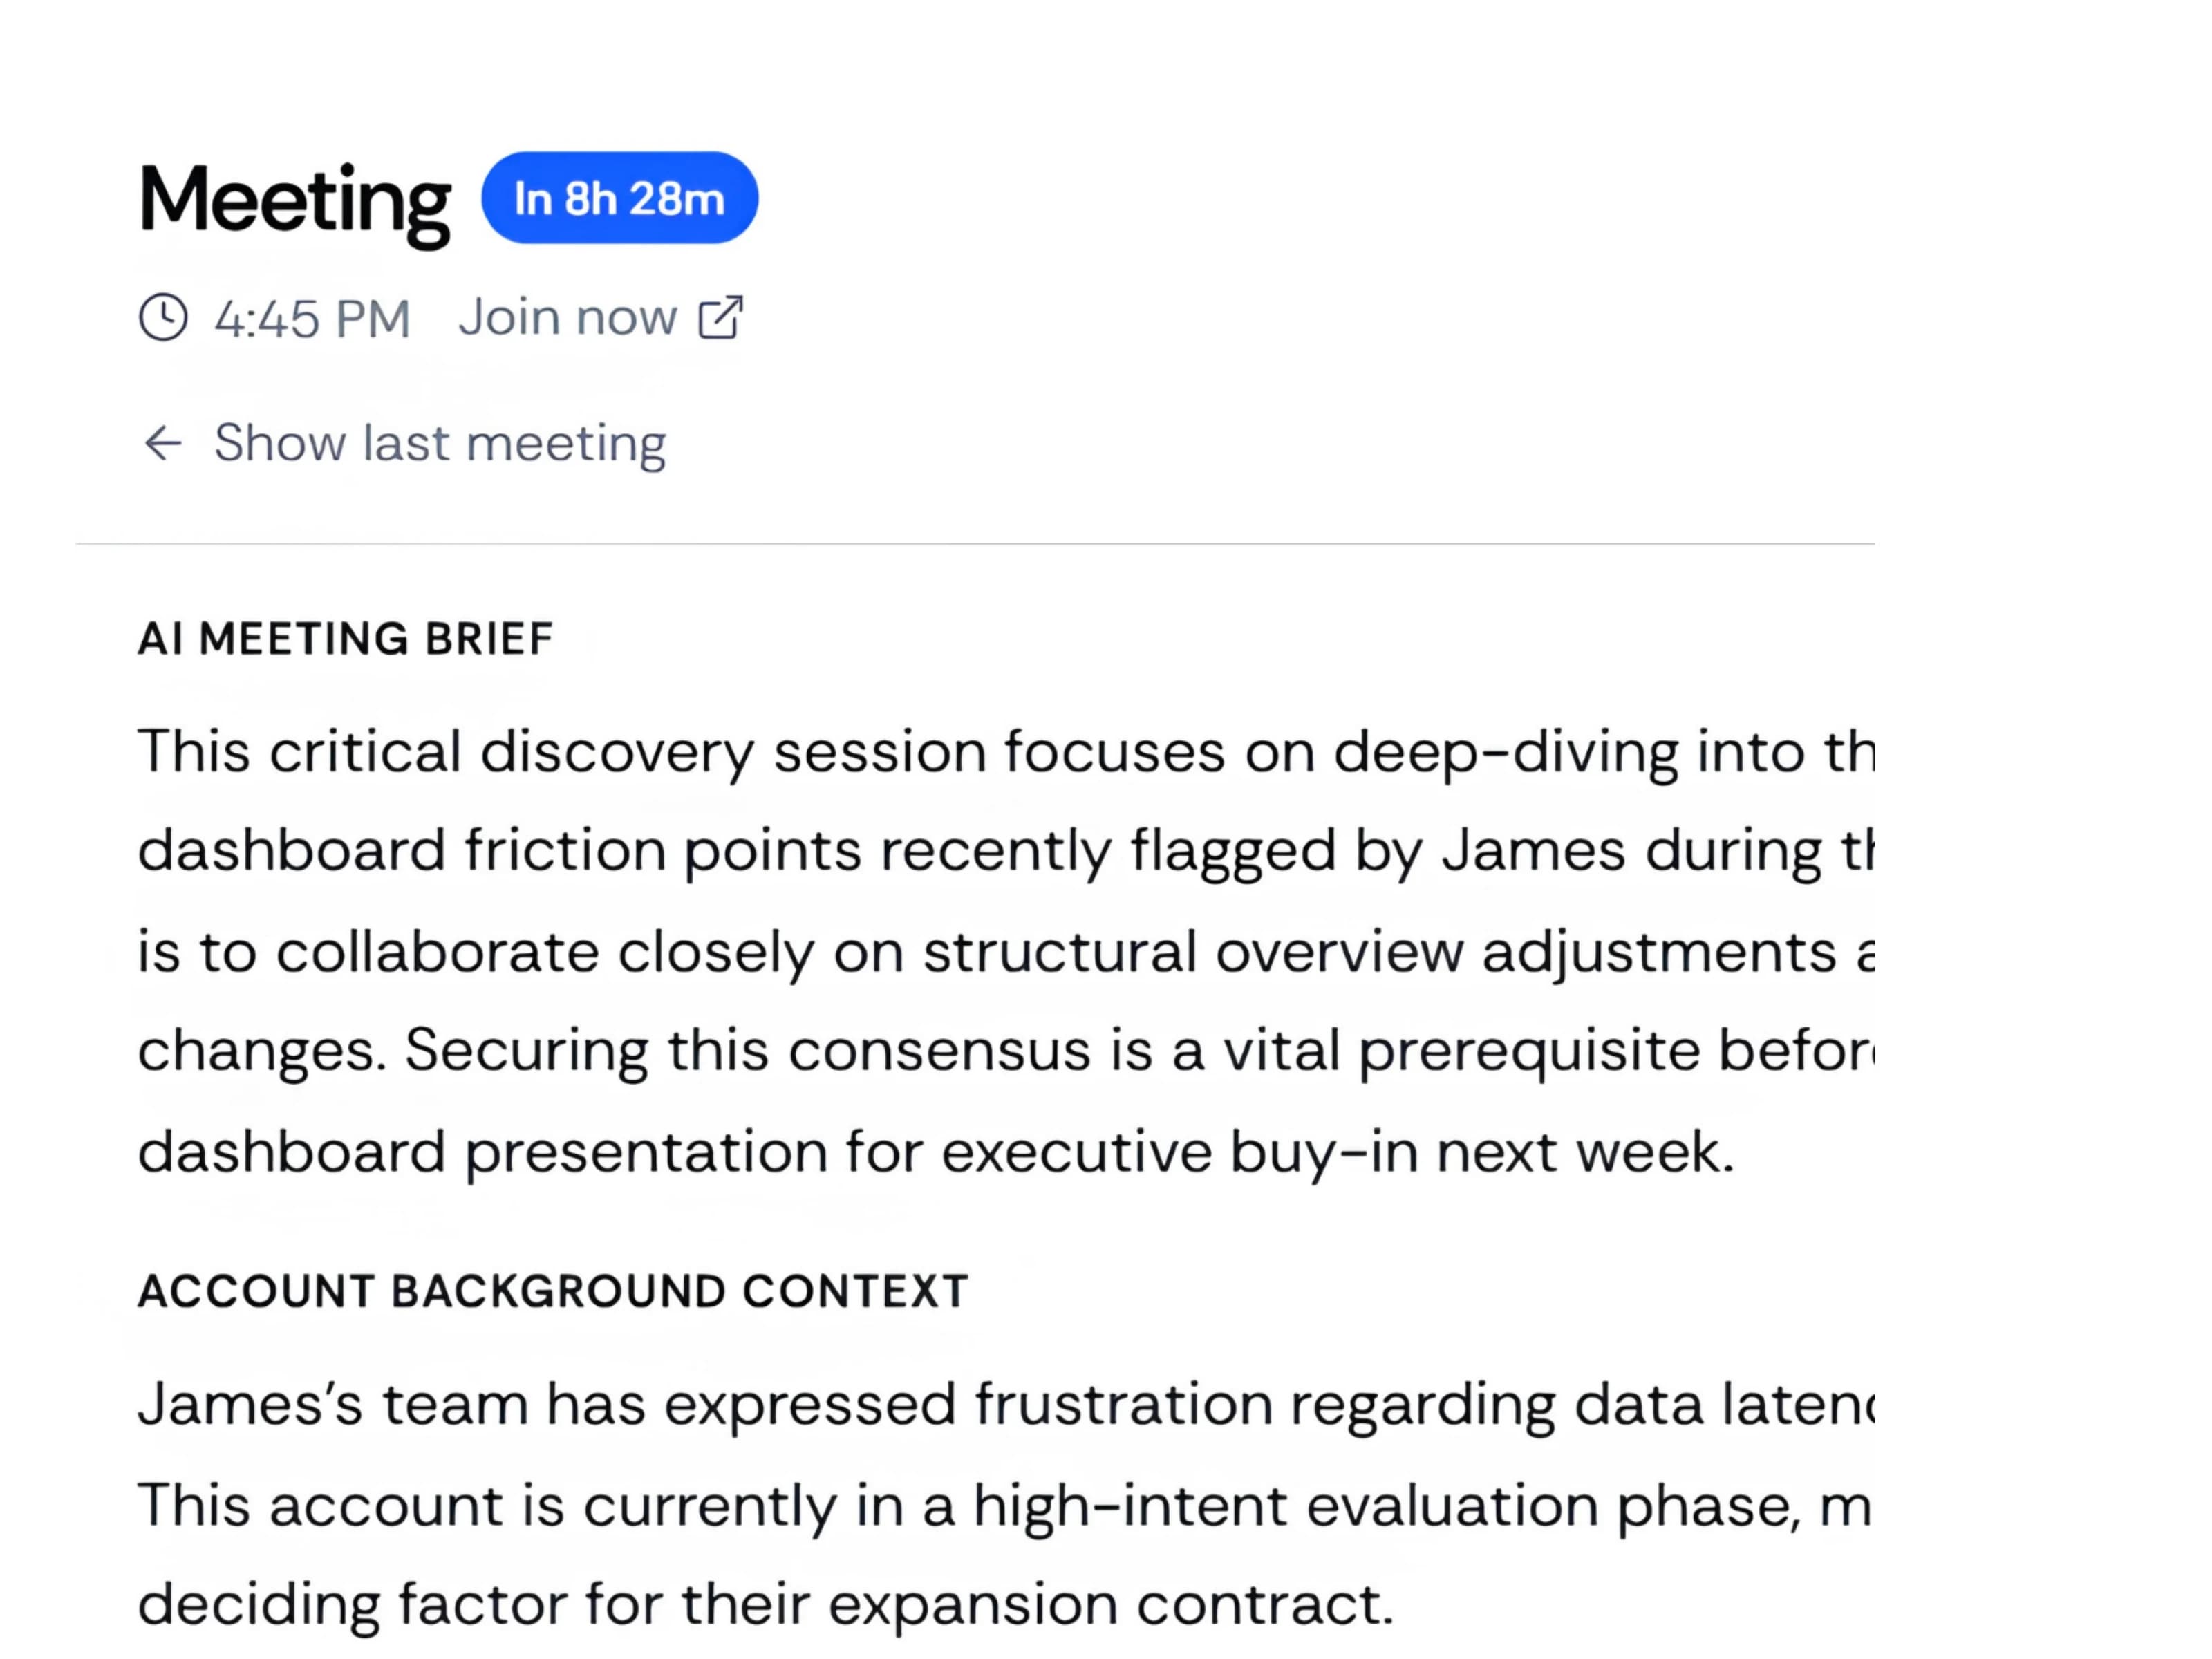Click the left arrow before Show last meeting
2212x1659 pixels.
163,443
